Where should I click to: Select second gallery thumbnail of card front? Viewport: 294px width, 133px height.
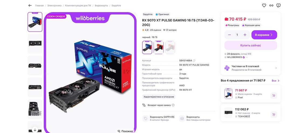pyautogui.click(x=35, y=43)
